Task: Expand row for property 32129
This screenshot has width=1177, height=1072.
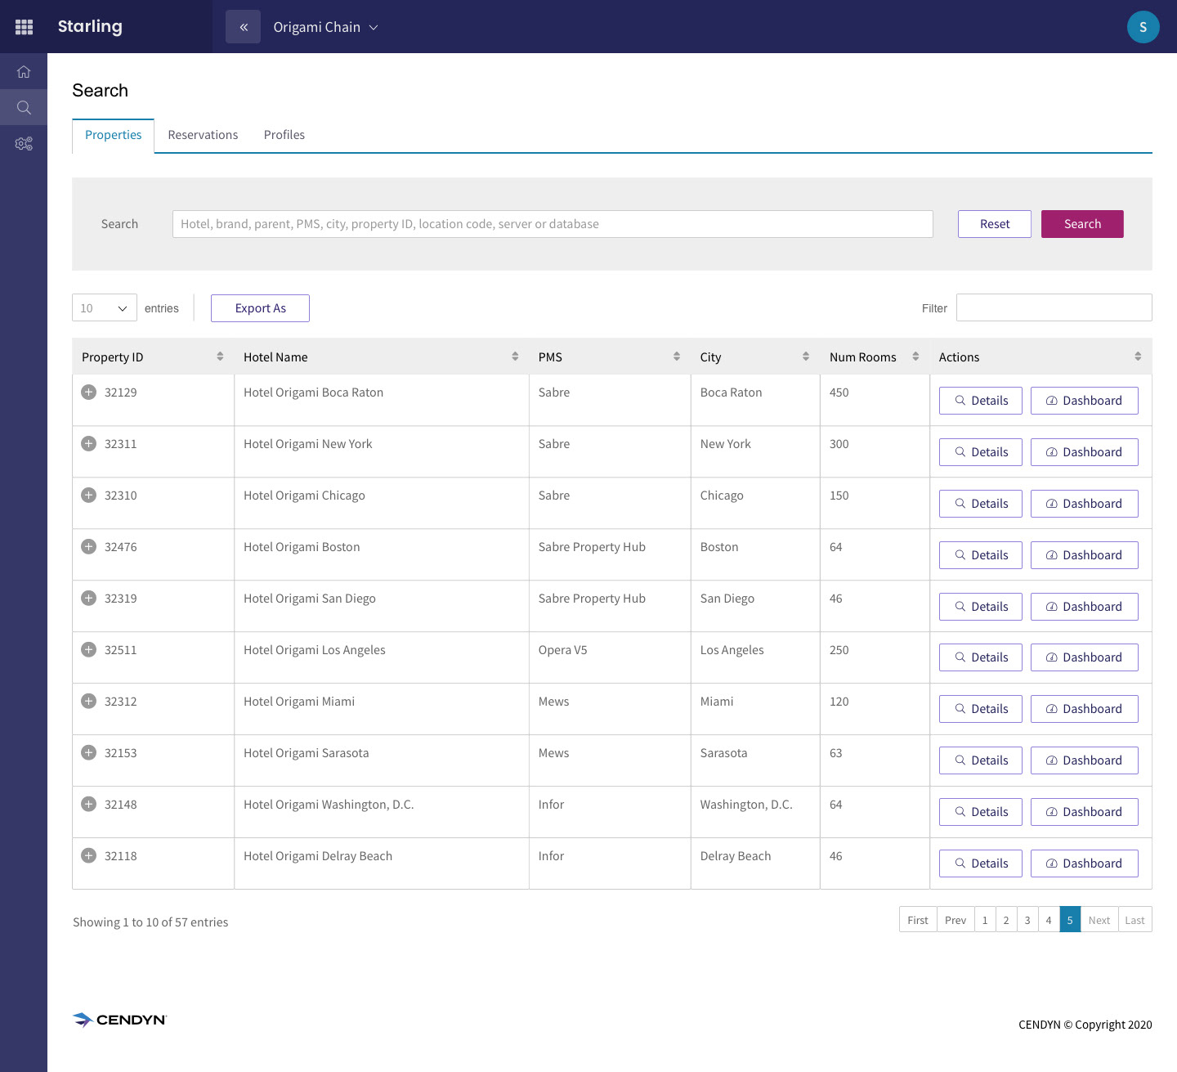Action: pyautogui.click(x=89, y=392)
